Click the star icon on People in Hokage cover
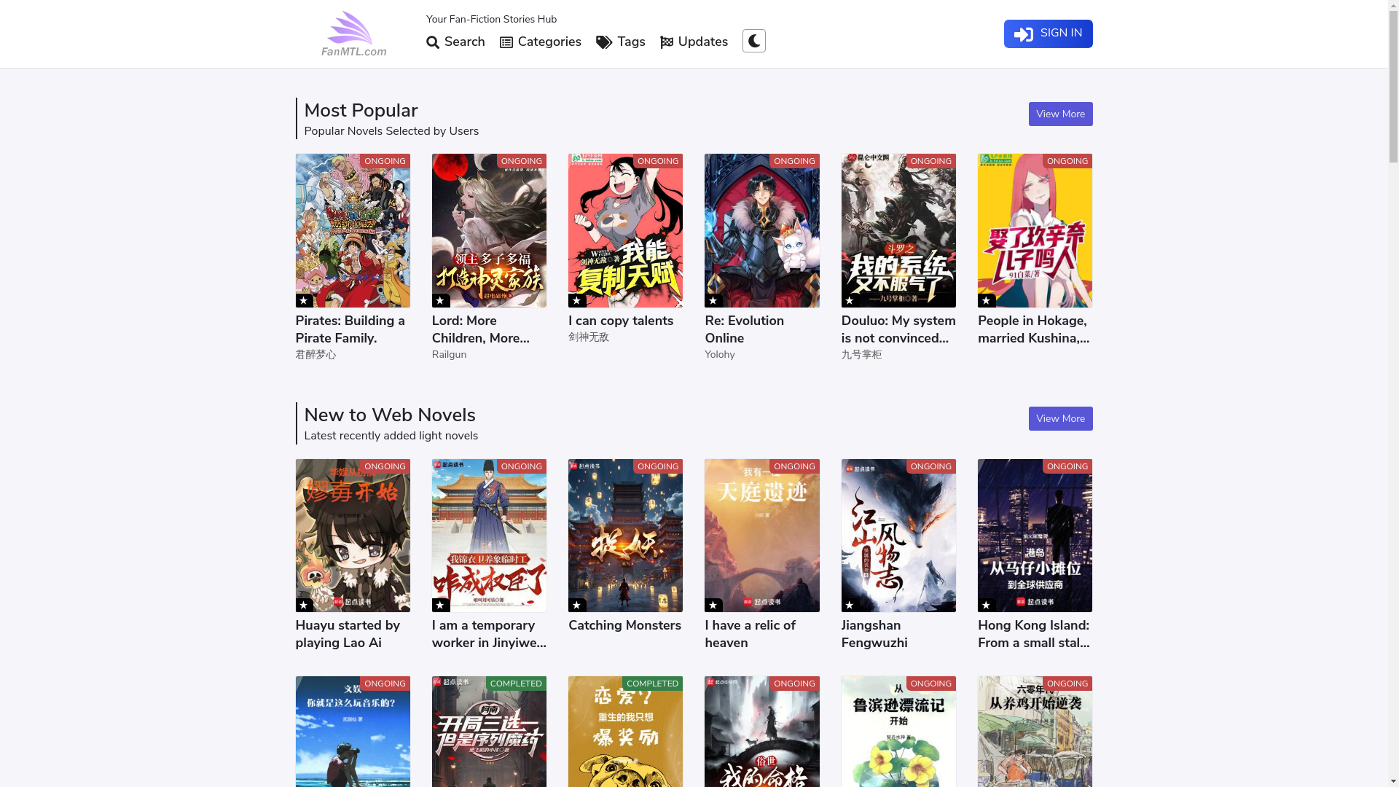This screenshot has height=787, width=1399. pyautogui.click(x=986, y=300)
